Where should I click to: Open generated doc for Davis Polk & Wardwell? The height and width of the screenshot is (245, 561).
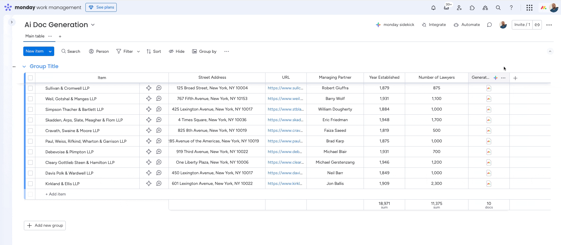click(x=489, y=173)
